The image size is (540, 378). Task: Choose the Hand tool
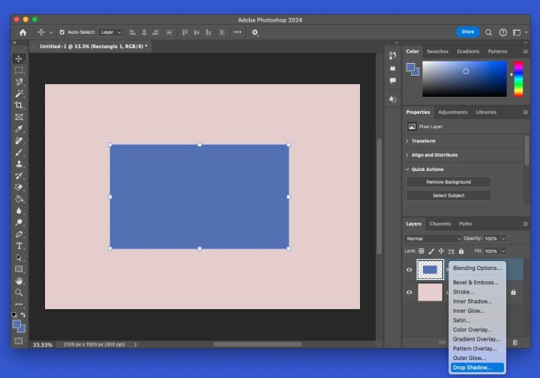[x=19, y=280]
